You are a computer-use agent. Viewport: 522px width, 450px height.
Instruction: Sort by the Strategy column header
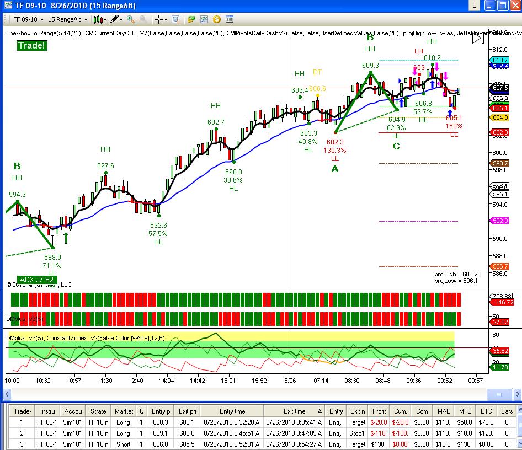coord(98,411)
